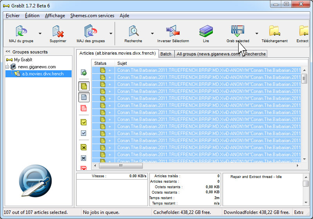Open the MAJ des groupes dropdown arrow

[111, 34]
